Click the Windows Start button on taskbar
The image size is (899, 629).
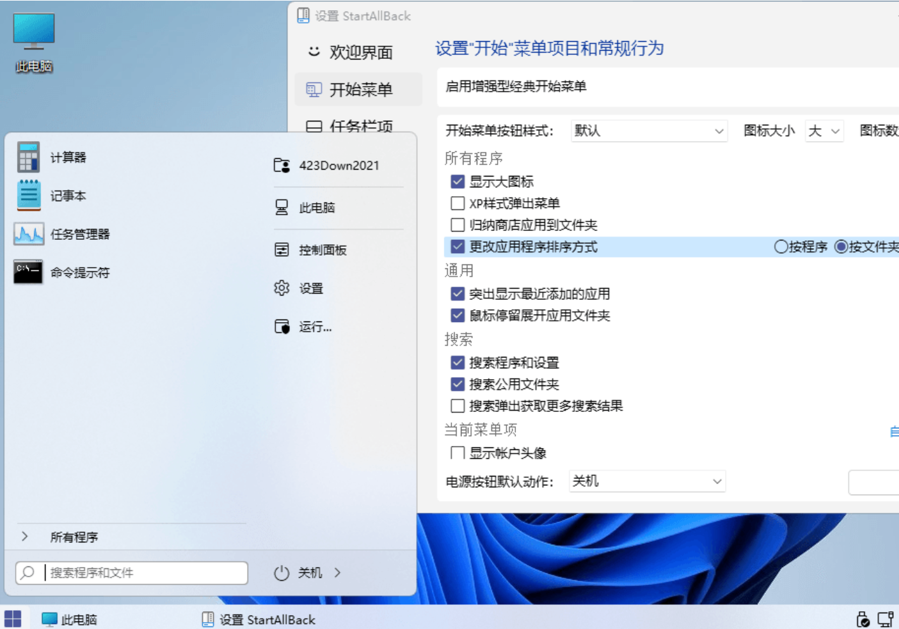tap(13, 619)
